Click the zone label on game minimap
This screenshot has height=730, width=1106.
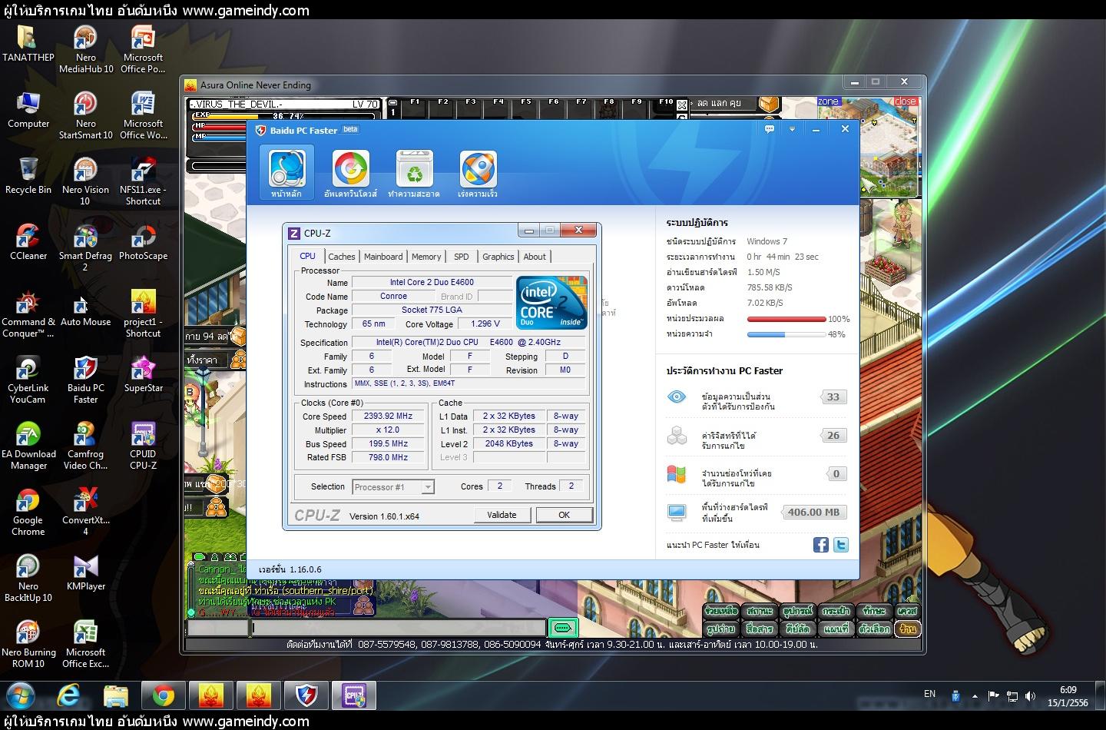[828, 101]
